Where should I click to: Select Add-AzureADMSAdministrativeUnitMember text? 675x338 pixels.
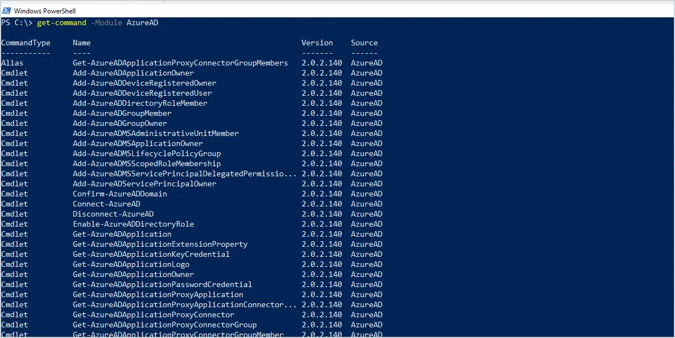(x=156, y=133)
